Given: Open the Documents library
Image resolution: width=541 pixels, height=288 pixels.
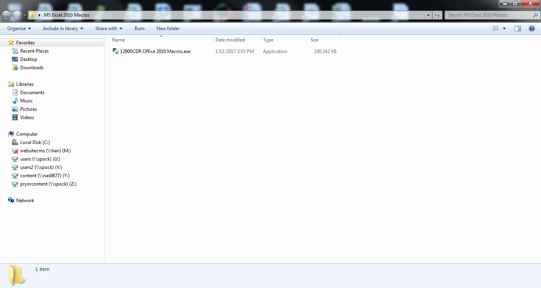Looking at the screenshot, I should pyautogui.click(x=32, y=92).
